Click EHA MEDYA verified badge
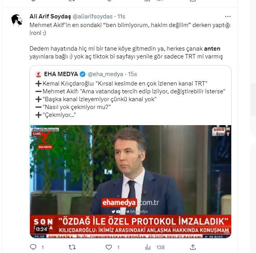 pyautogui.click(x=83, y=74)
